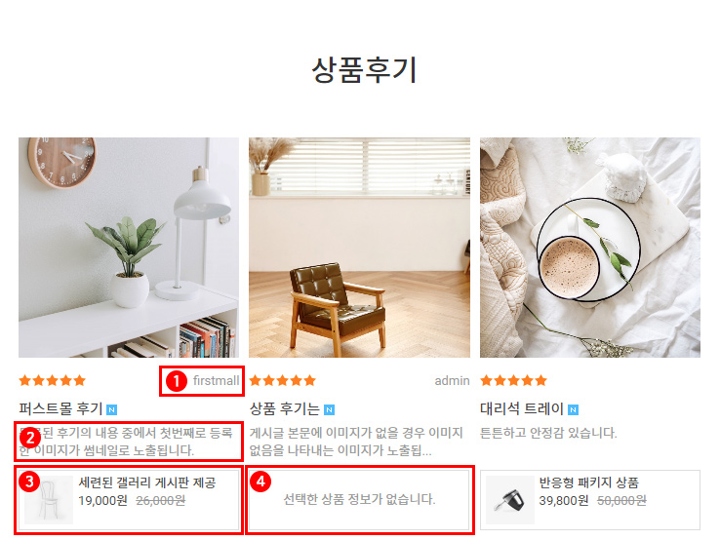Image resolution: width=720 pixels, height=540 pixels.
Task: Click the star rating under the coffee photo
Action: click(x=514, y=380)
